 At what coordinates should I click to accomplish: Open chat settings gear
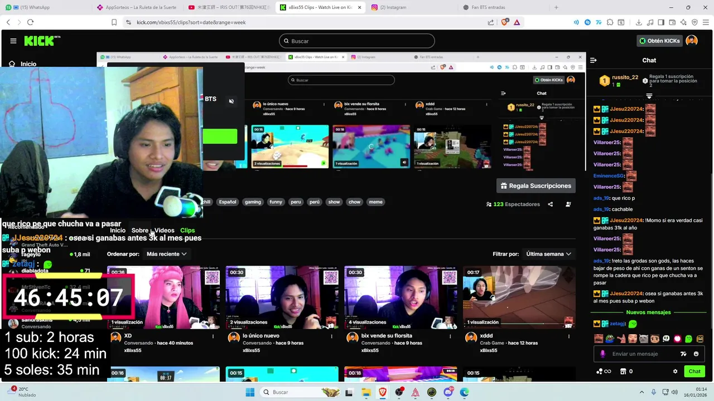click(675, 371)
